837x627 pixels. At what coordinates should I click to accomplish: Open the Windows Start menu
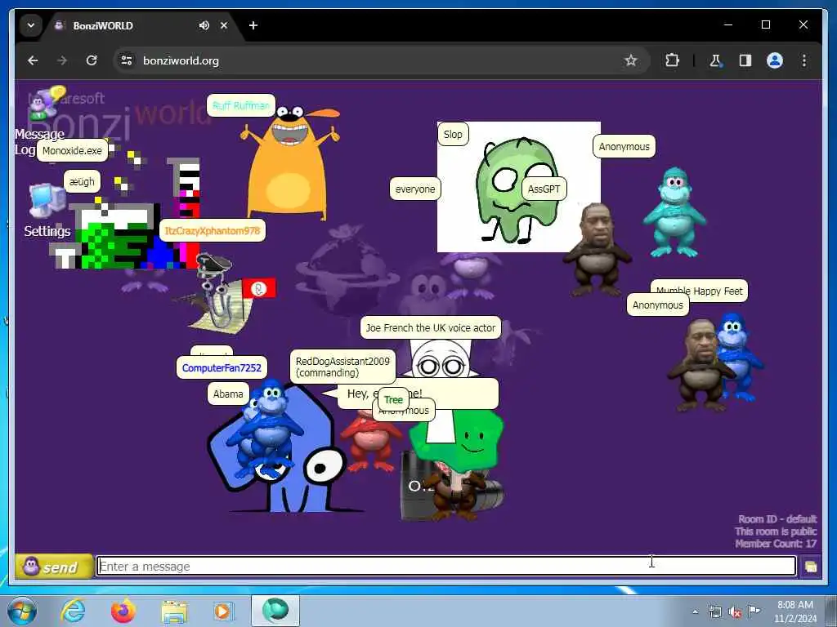click(22, 611)
